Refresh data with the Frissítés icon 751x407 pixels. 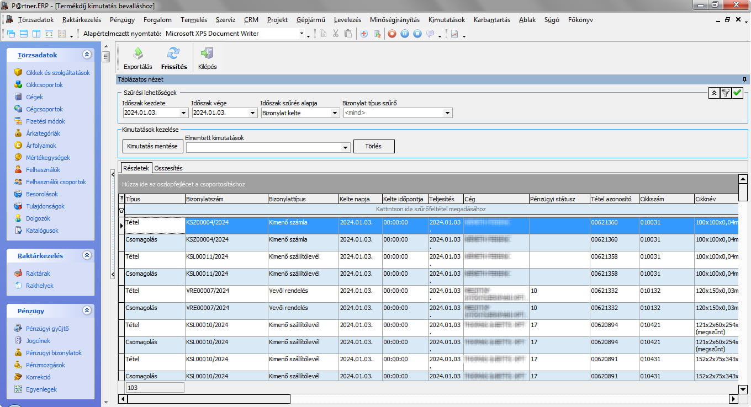(x=174, y=54)
